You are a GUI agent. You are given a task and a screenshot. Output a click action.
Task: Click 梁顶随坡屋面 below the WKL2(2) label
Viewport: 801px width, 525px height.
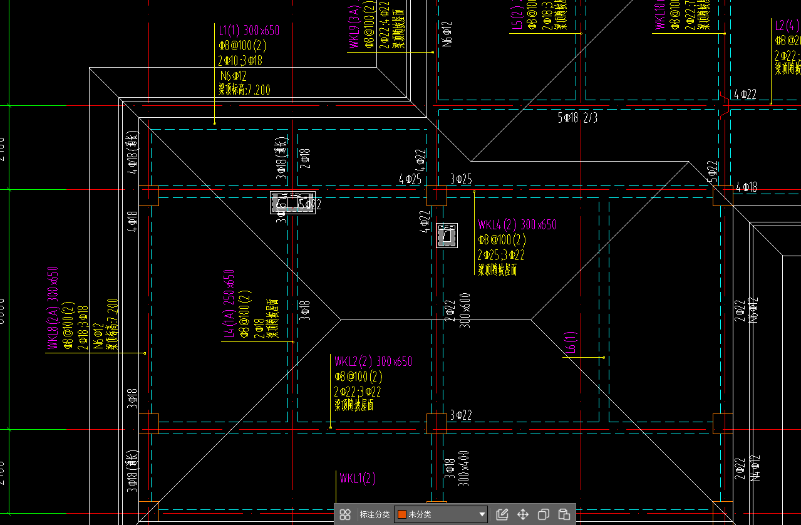coord(354,406)
